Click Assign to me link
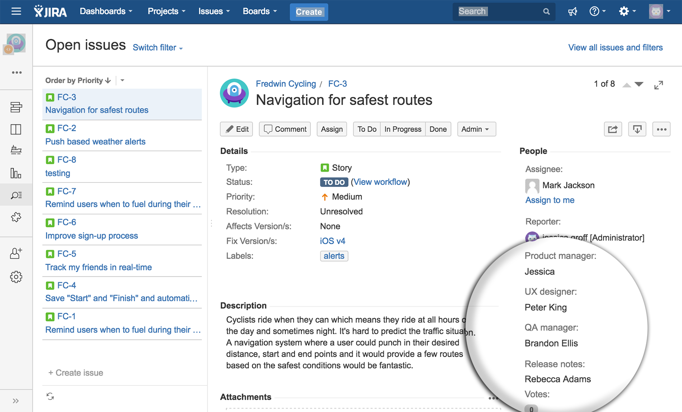The image size is (682, 412). pyautogui.click(x=550, y=200)
